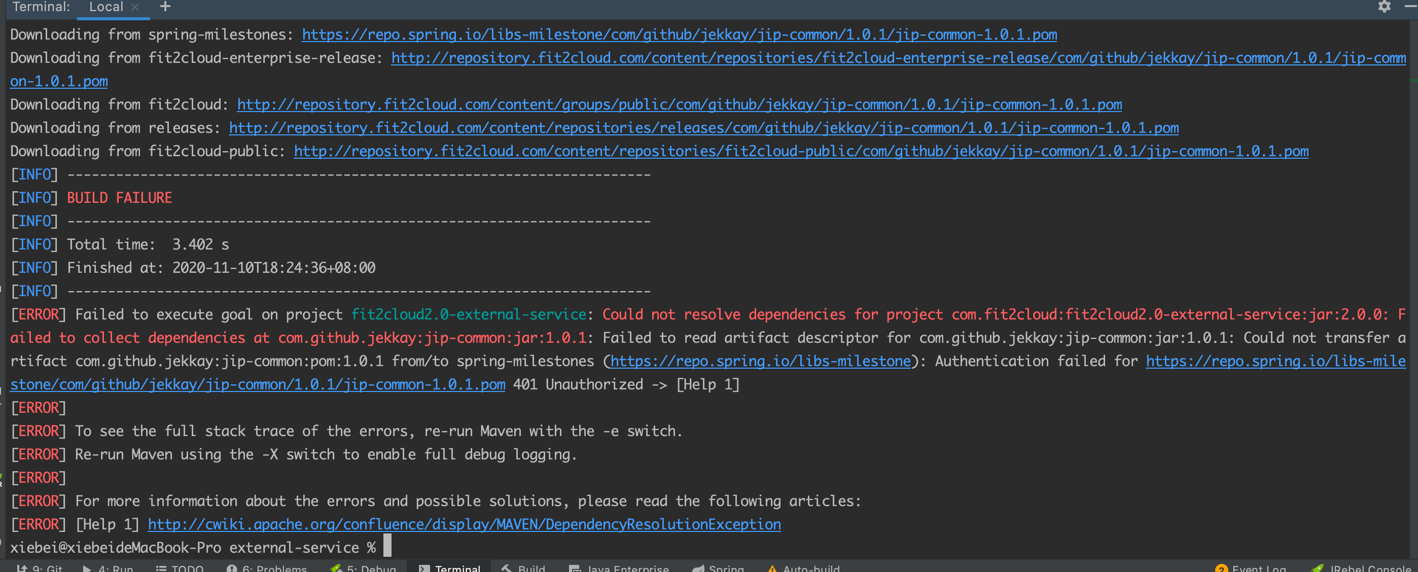Open the terminal settings gear menu

click(1384, 7)
